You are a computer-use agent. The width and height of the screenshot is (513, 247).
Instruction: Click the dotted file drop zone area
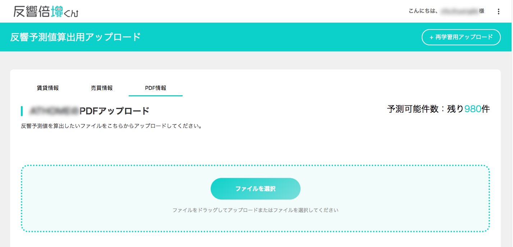click(x=256, y=198)
